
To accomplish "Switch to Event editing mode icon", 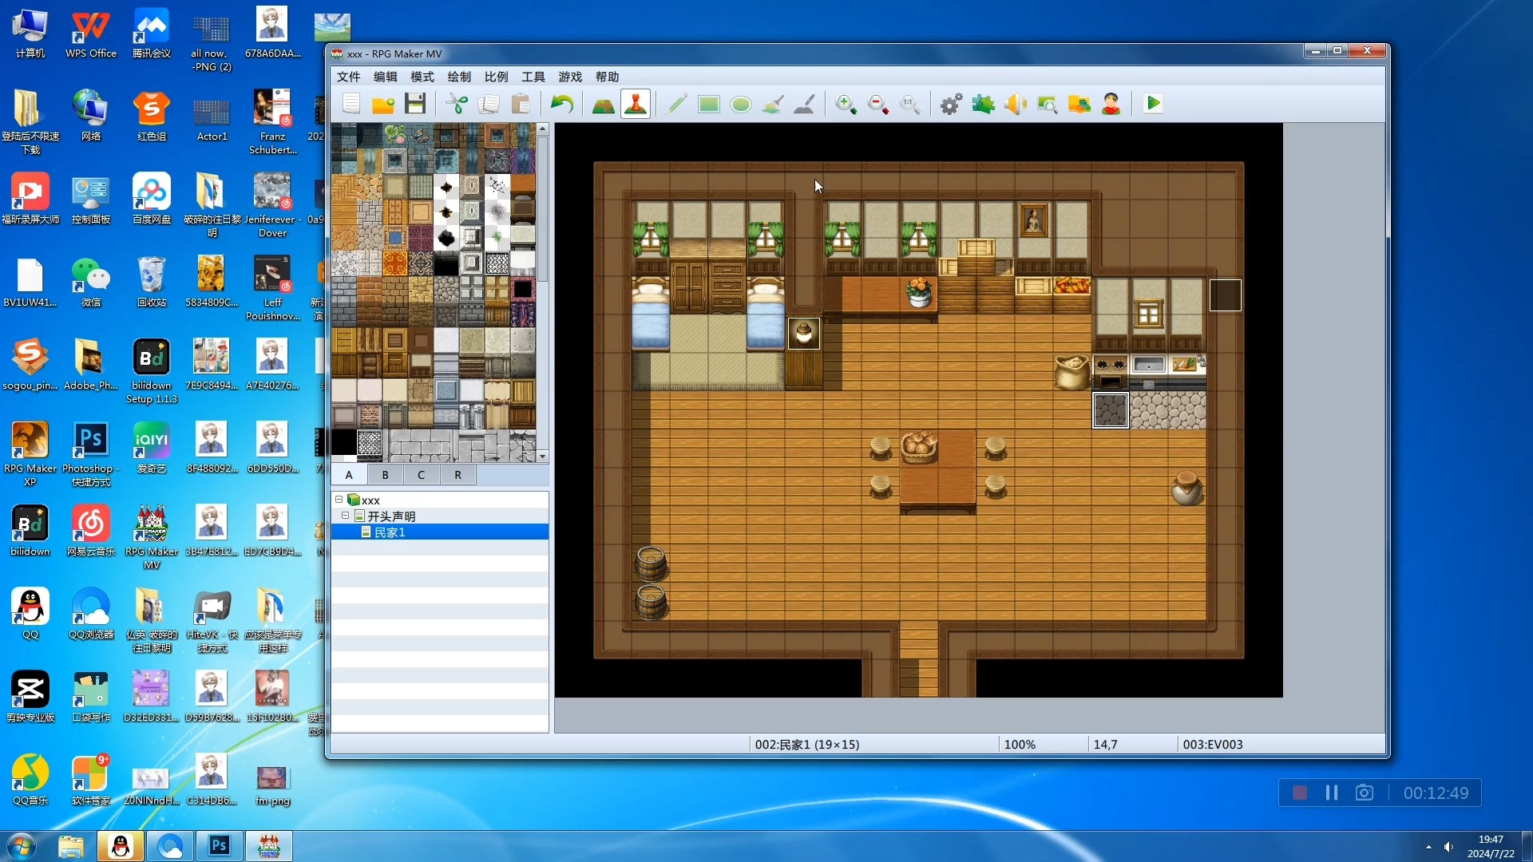I will click(636, 104).
